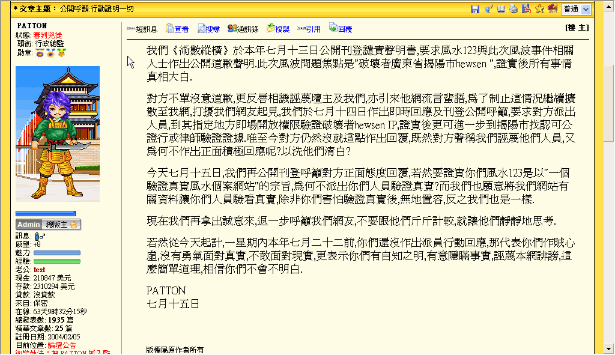Click the 版權屬原作者所有 footer text
The width and height of the screenshot is (615, 355).
click(175, 350)
